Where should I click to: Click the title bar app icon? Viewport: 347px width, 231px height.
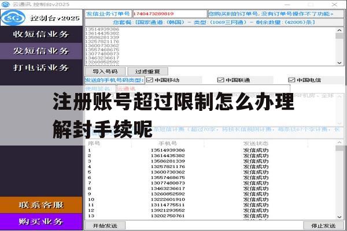(6, 4)
